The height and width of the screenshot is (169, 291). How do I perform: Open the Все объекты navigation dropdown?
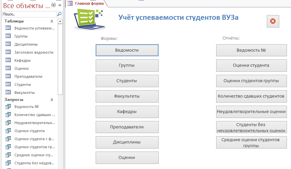[53, 5]
